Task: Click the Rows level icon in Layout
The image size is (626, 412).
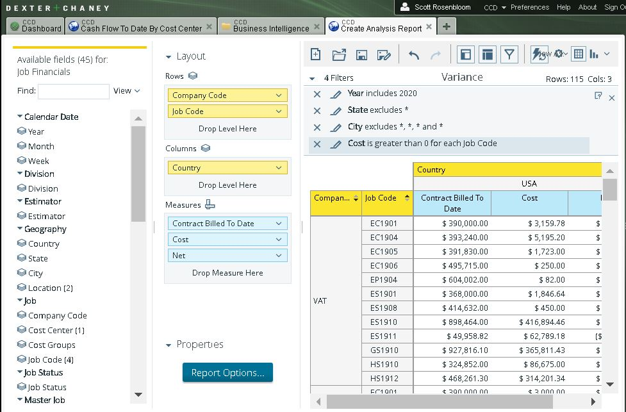Action: pos(193,76)
